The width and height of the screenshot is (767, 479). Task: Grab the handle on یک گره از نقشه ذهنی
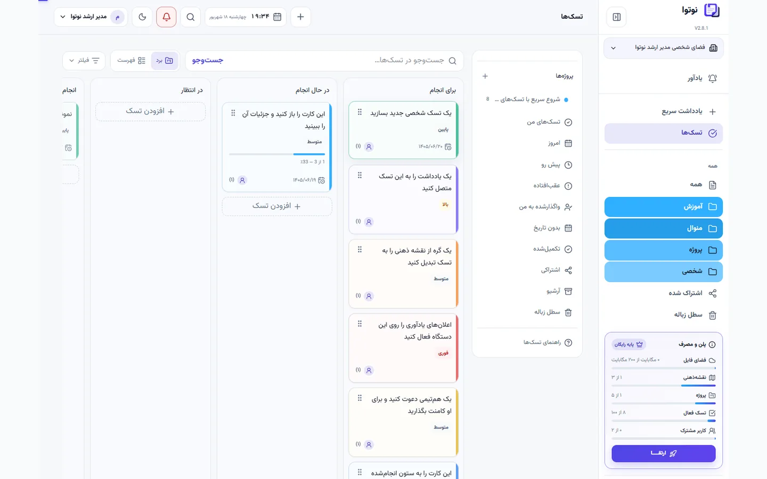tap(360, 250)
